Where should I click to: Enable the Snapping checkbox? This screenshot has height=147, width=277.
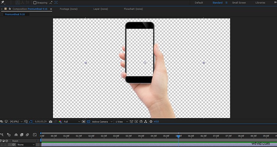[x=35, y=3]
